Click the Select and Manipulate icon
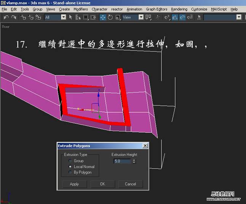The height and width of the screenshot is (204, 246). point(158,17)
